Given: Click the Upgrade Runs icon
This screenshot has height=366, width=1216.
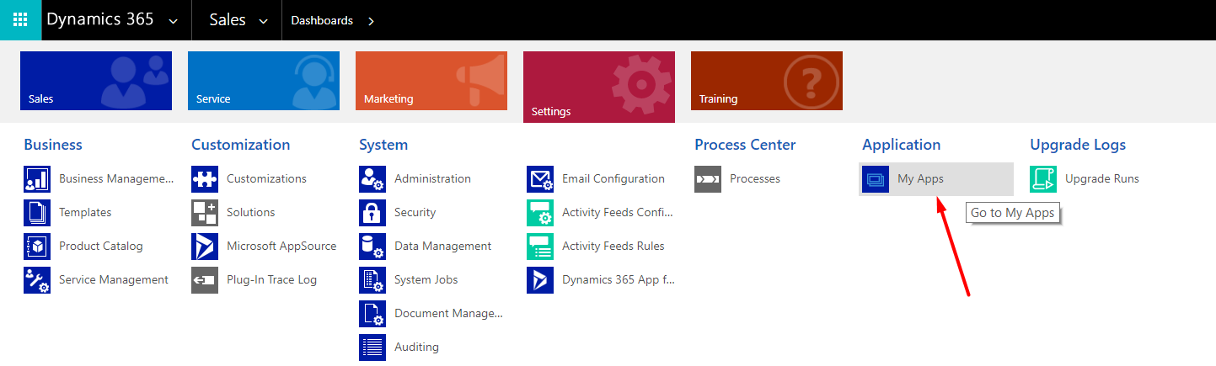Looking at the screenshot, I should (x=1043, y=179).
